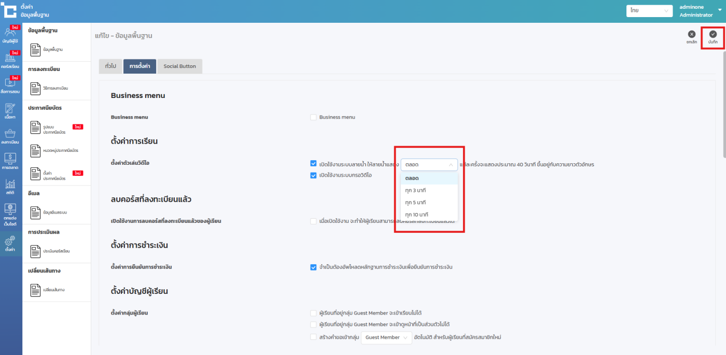The height and width of the screenshot is (355, 726).
Task: Open the ไทย language dropdown
Action: 649,11
